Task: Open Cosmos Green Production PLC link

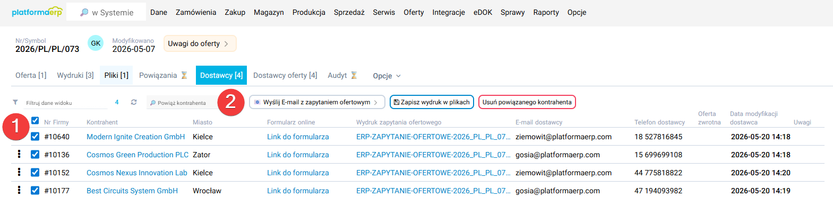Action: click(x=138, y=155)
